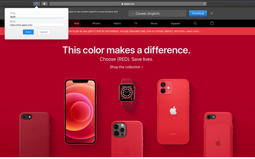Image resolution: width=255 pixels, height=159 pixels.
Task: Click the lock icon next to apple.com
Action: pyautogui.click(x=122, y=4)
